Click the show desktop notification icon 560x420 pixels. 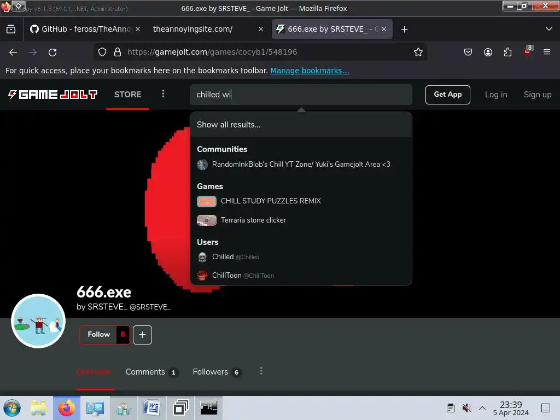tap(546, 408)
